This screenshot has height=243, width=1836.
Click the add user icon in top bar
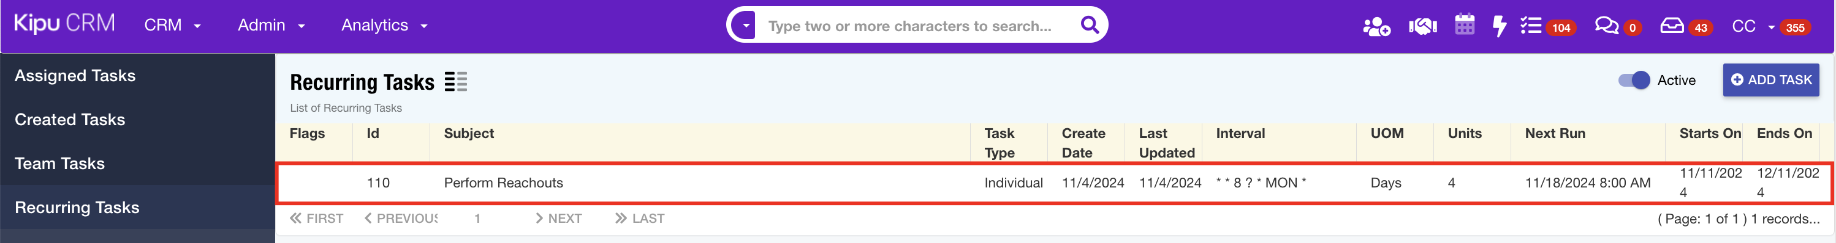[x=1376, y=26]
